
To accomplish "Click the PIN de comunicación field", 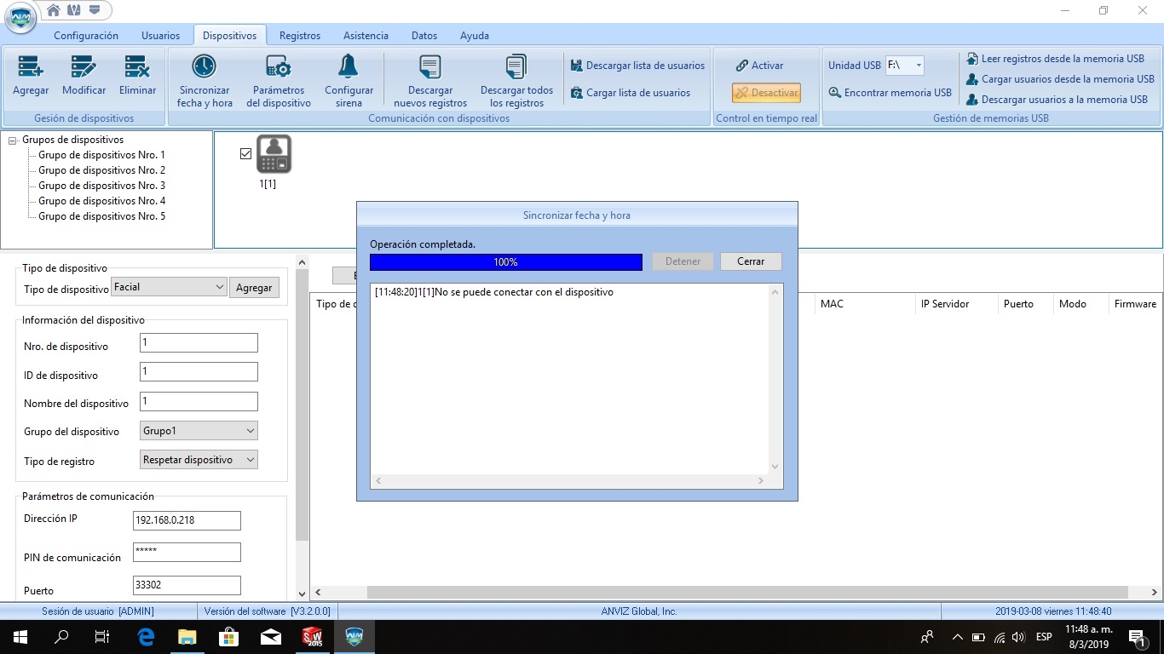I will coord(187,553).
